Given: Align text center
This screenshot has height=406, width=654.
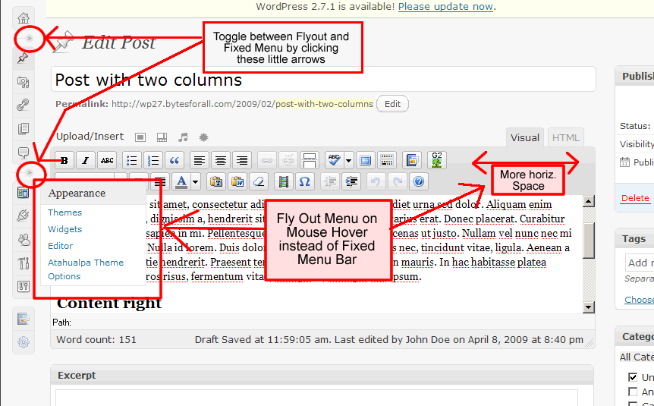Looking at the screenshot, I should (221, 160).
